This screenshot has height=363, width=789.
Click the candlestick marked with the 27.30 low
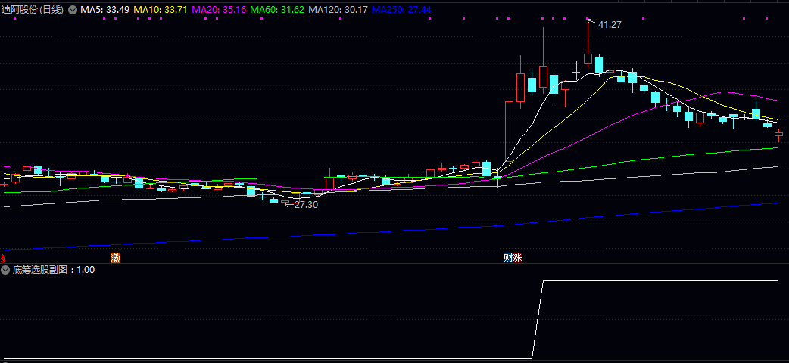coord(285,203)
